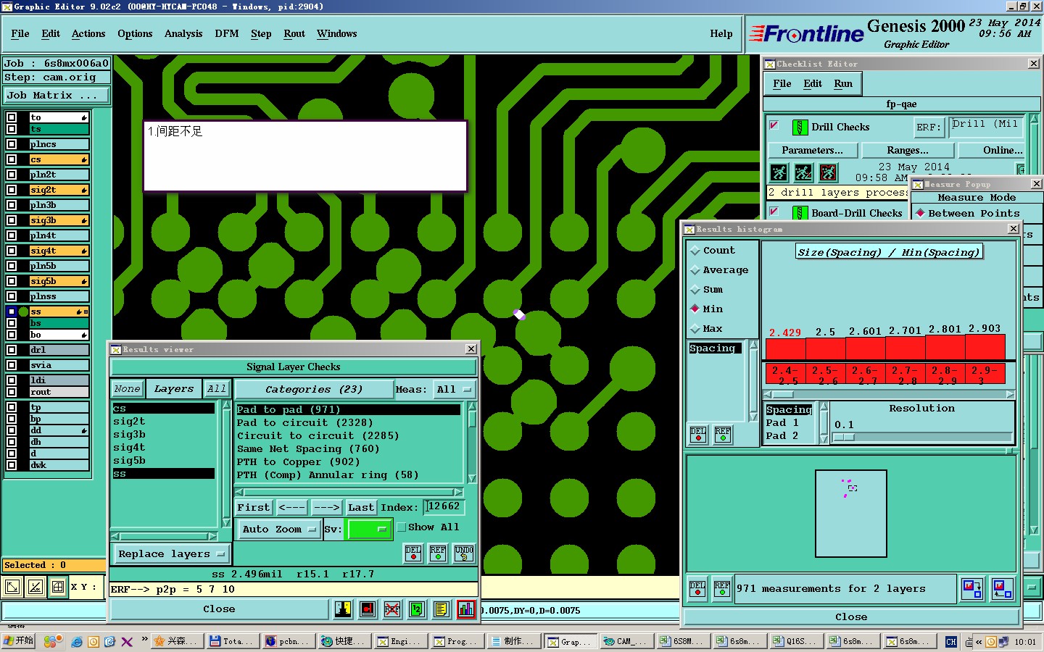Click the REF icon in Results viewer
The image size is (1044, 652).
pyautogui.click(x=438, y=553)
